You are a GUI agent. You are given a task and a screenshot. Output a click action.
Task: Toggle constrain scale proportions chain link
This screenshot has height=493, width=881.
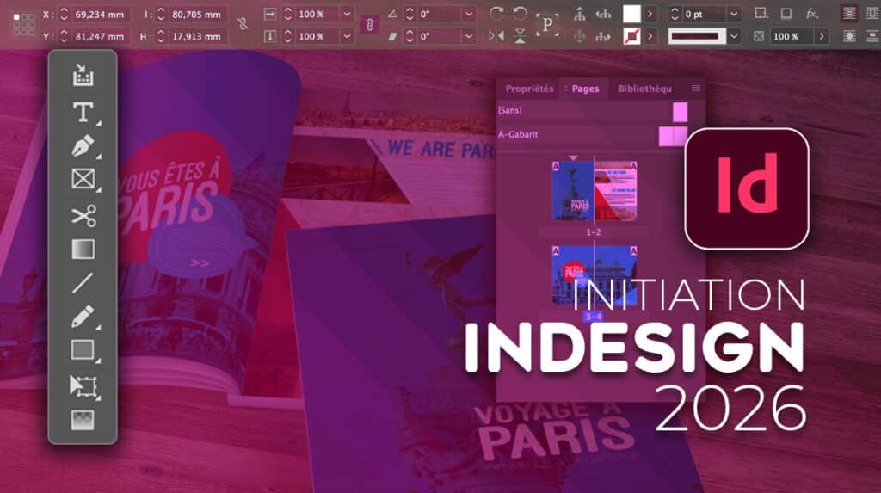point(370,25)
